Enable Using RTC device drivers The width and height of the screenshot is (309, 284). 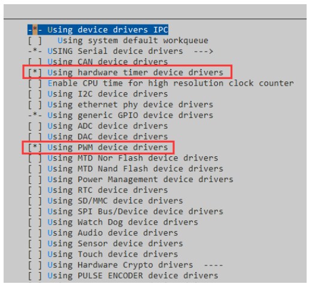(98, 190)
